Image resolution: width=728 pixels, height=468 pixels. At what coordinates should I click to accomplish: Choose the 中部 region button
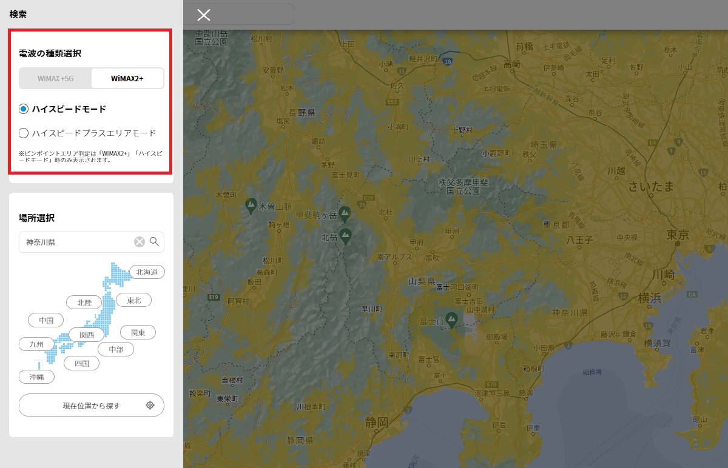[x=116, y=349]
